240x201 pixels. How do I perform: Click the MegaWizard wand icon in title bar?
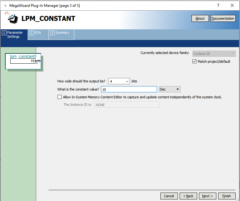[x=5, y=6]
